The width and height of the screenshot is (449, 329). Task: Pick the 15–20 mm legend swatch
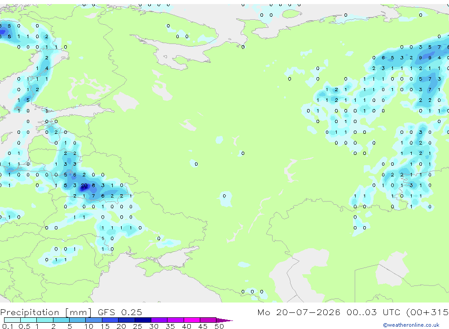[x=110, y=320]
